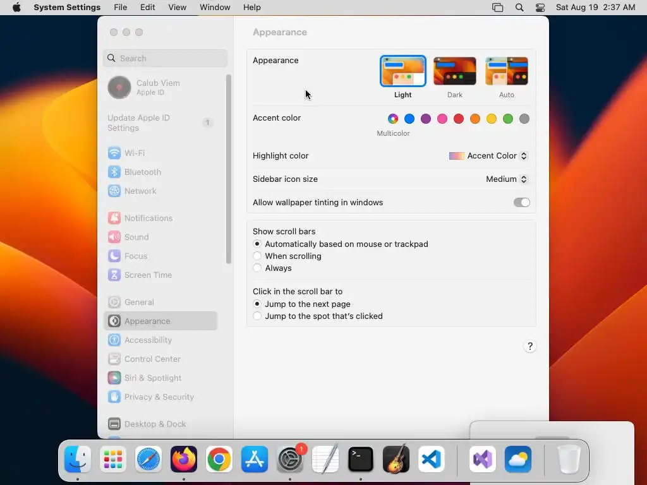Open Control Center in the menu bar
Screen dimensions: 647x485
tap(540, 8)
